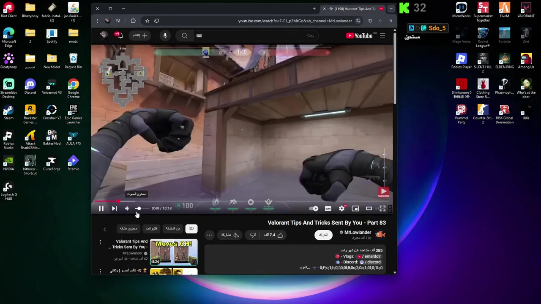Image resolution: width=541 pixels, height=304 pixels.
Task: Click the chevron arrow next to filter chips
Action: pos(105,229)
